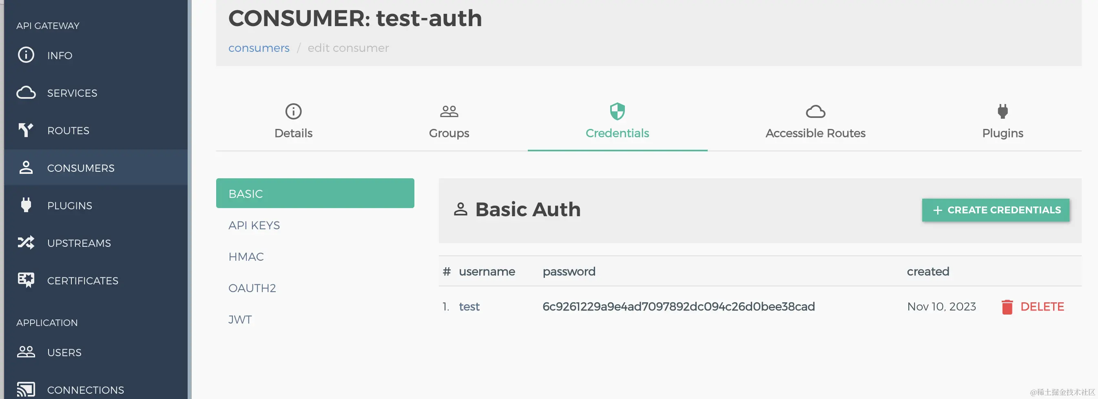Select API KEYS credential type
This screenshot has width=1098, height=399.
point(254,225)
